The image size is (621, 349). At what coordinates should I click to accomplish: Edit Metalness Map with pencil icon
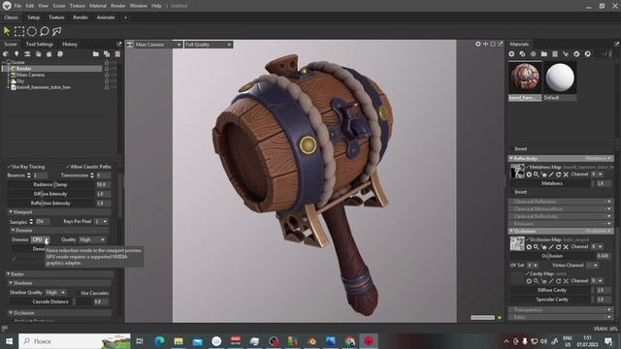[x=551, y=174]
